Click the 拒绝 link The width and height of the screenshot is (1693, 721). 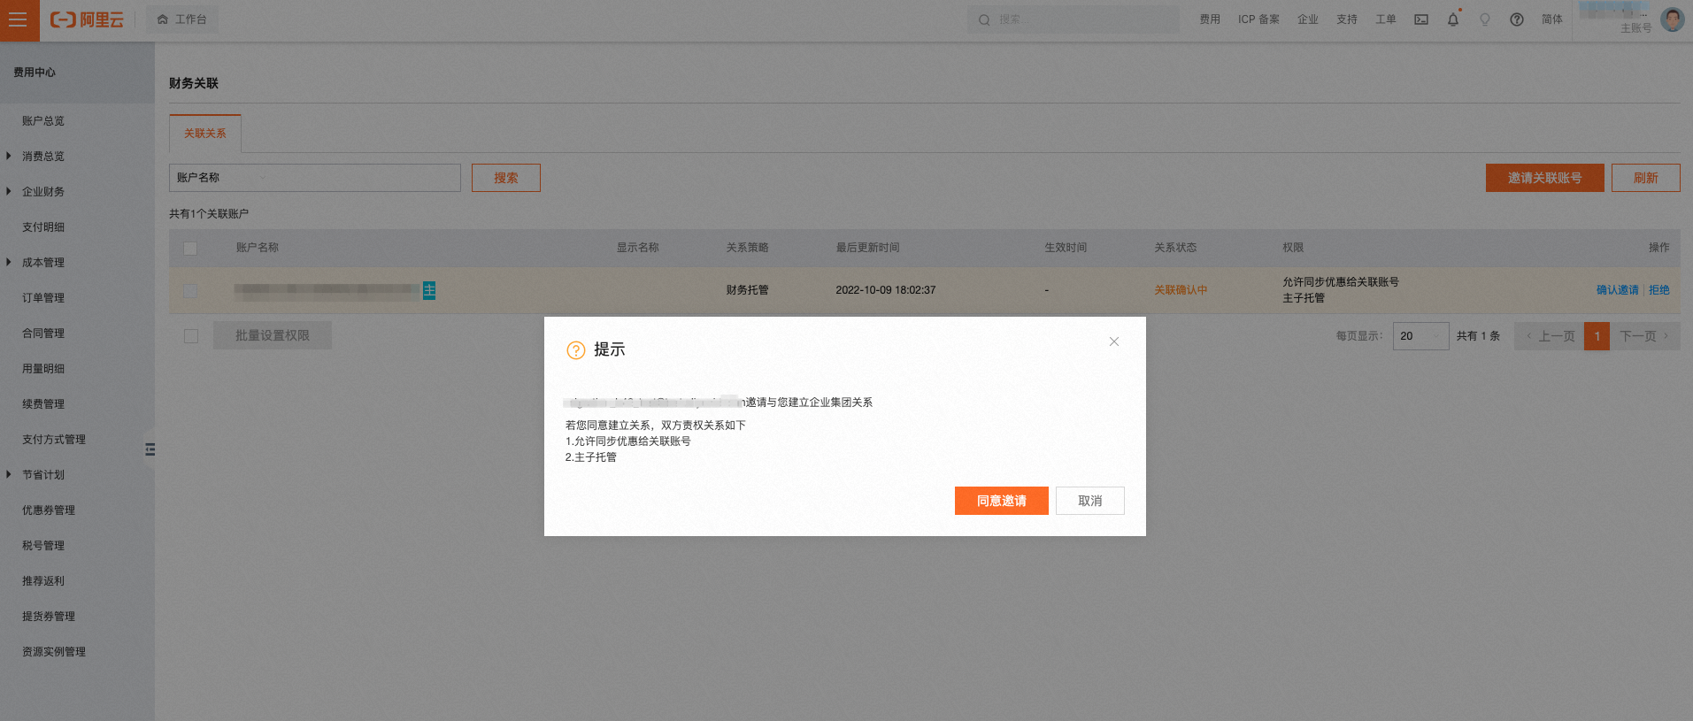click(1659, 290)
